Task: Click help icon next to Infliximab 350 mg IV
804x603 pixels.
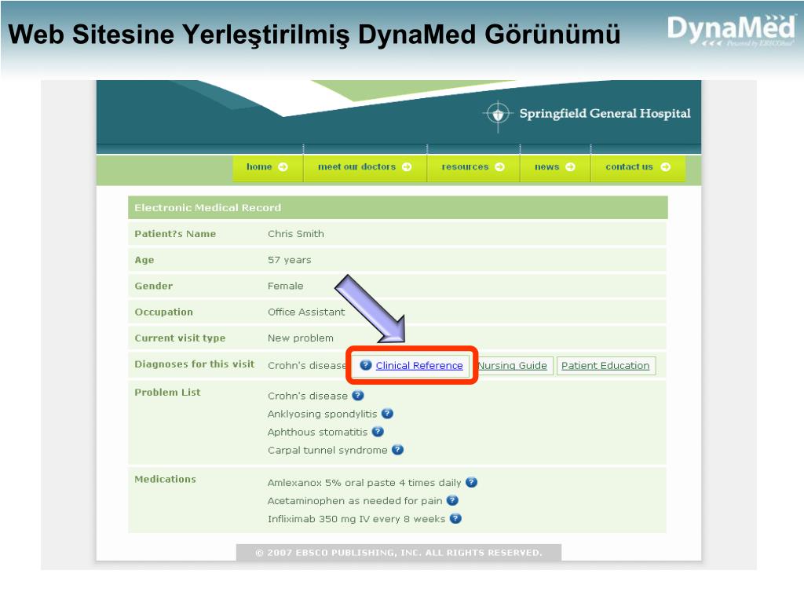Action: click(x=455, y=518)
